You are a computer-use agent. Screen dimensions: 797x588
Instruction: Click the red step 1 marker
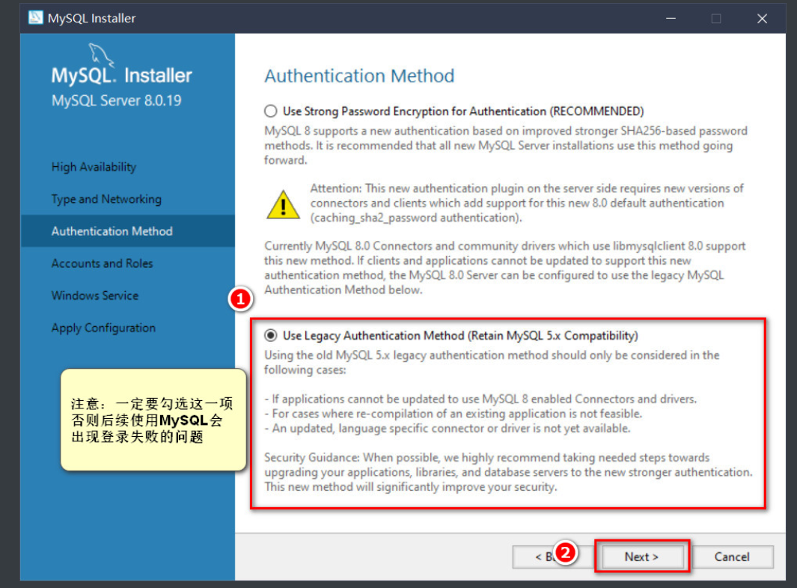[240, 299]
